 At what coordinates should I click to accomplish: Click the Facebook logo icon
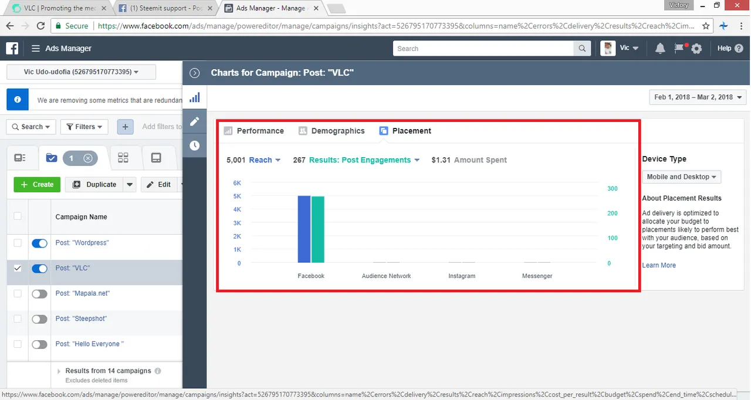12,49
